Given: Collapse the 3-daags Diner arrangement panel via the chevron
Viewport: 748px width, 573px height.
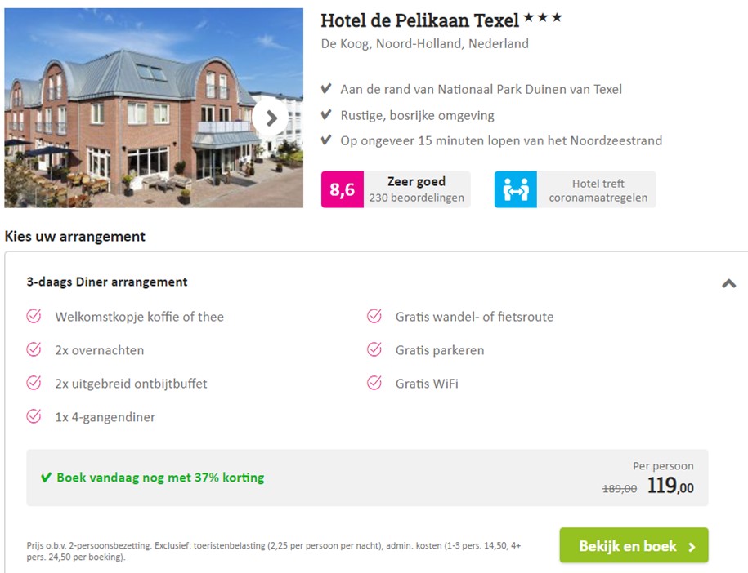Looking at the screenshot, I should [x=727, y=282].
